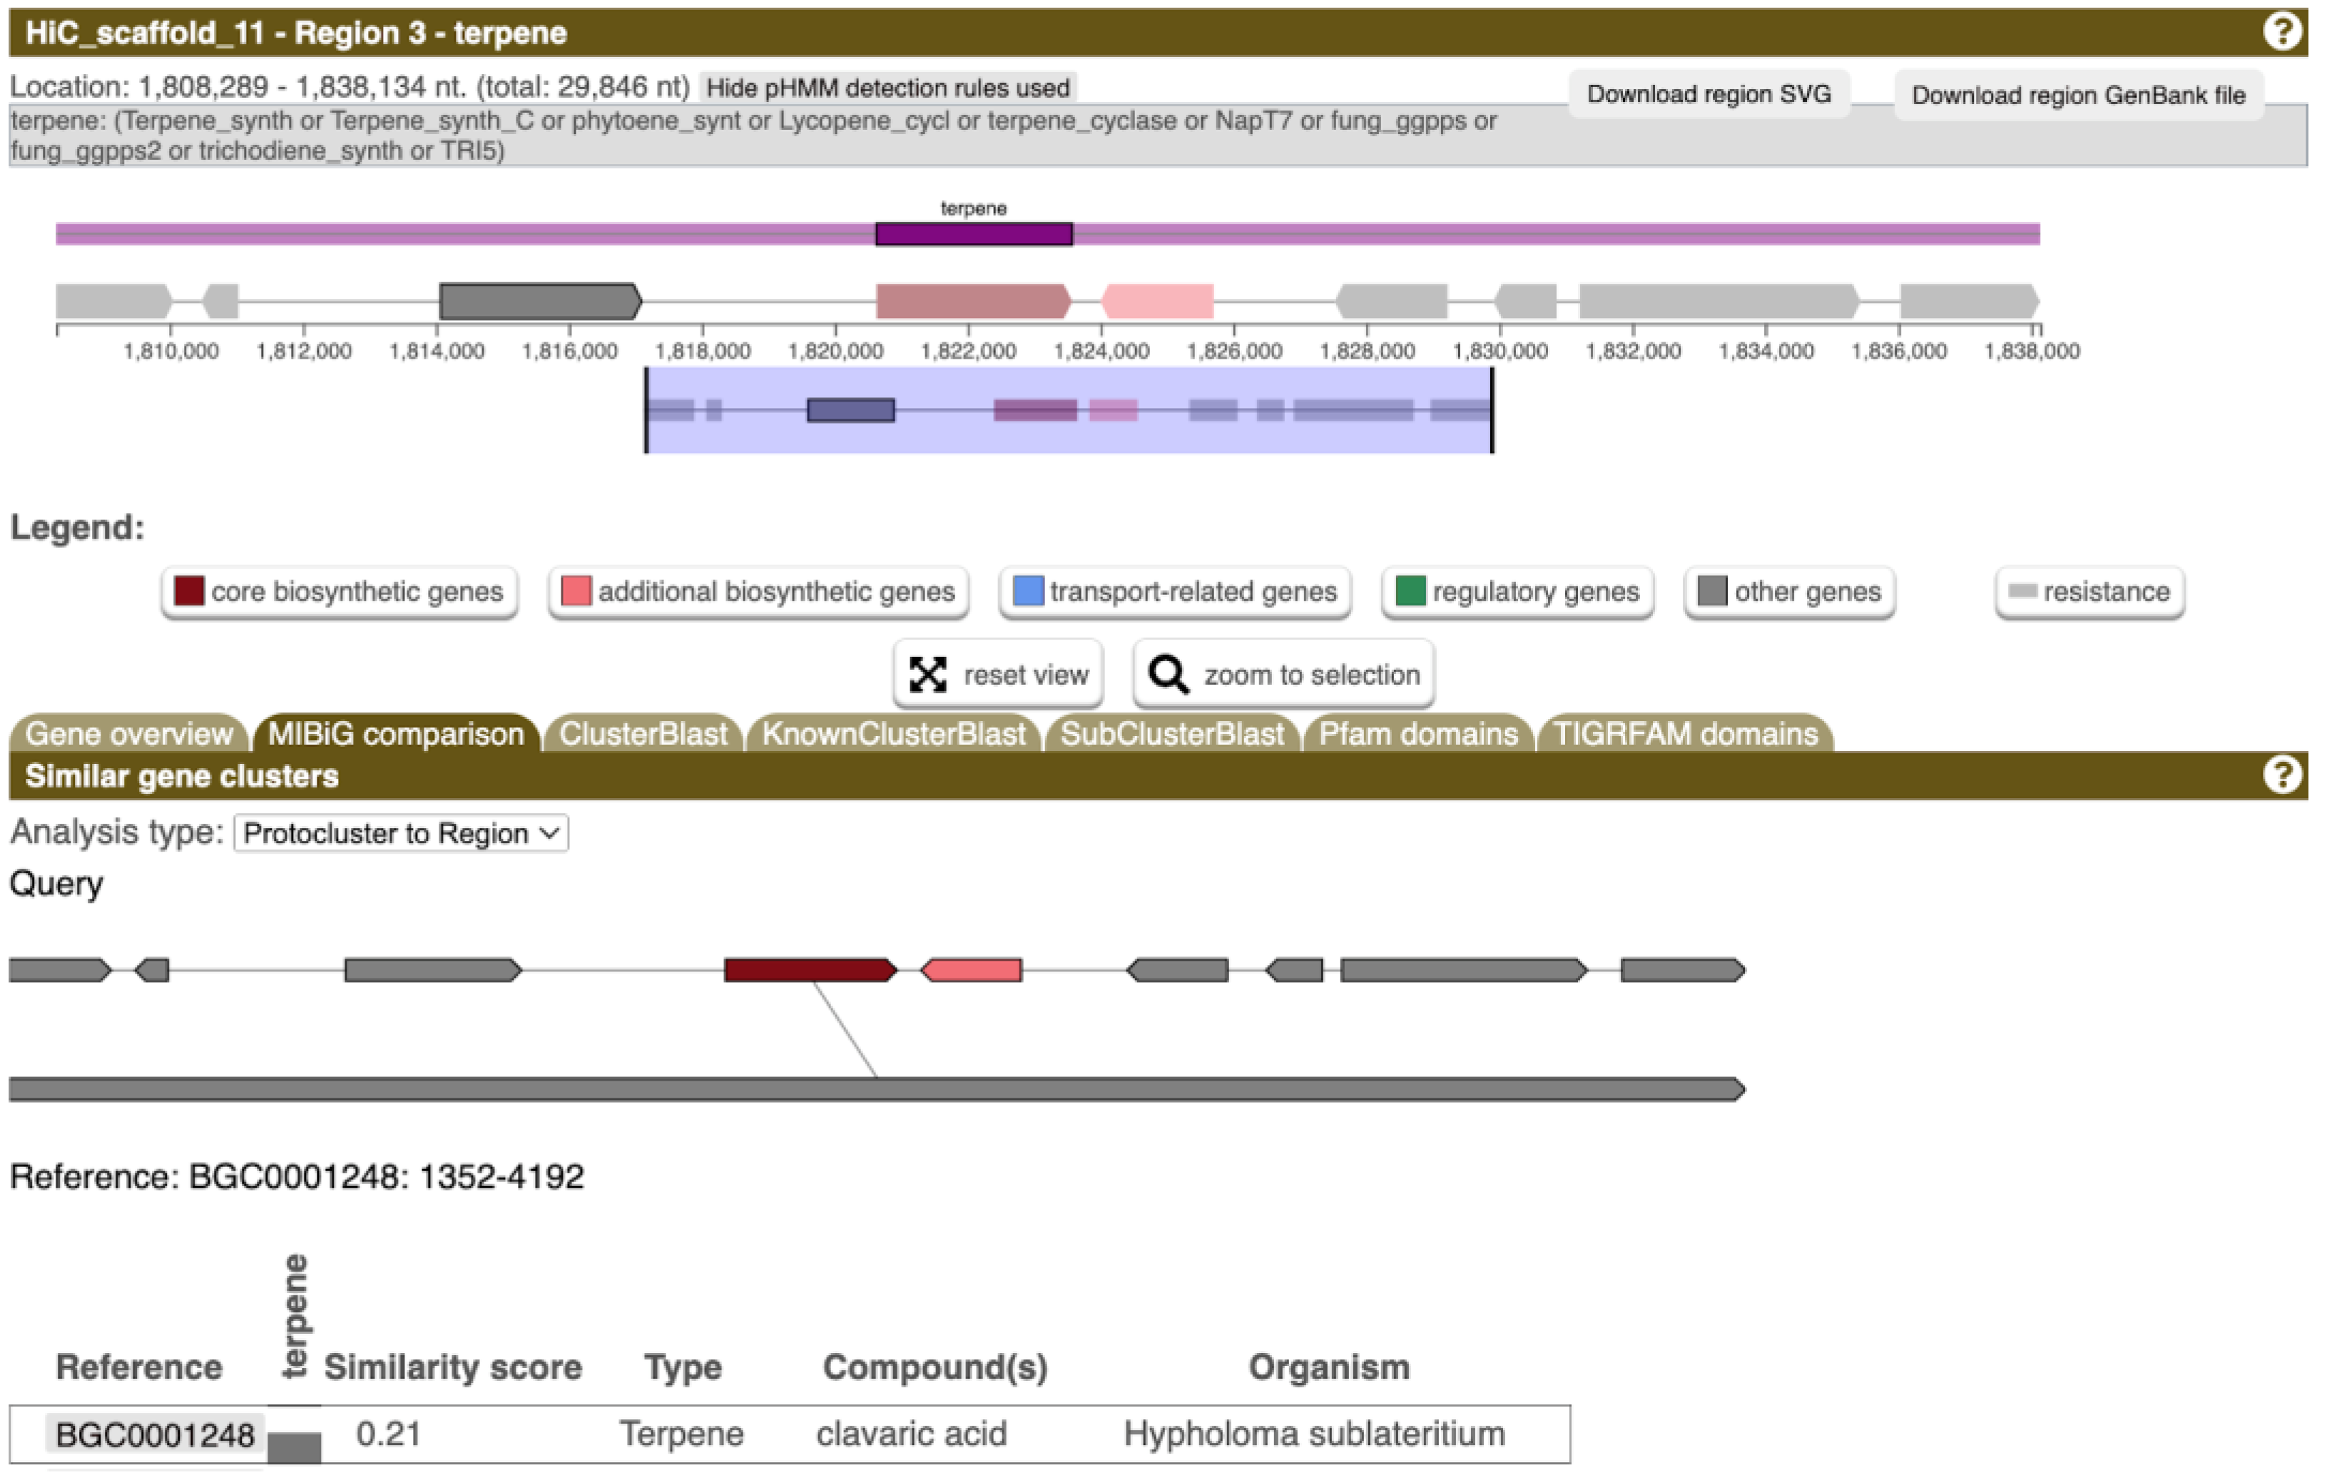2327x1480 pixels.
Task: Click help icon in region header bar
Action: tap(2281, 32)
